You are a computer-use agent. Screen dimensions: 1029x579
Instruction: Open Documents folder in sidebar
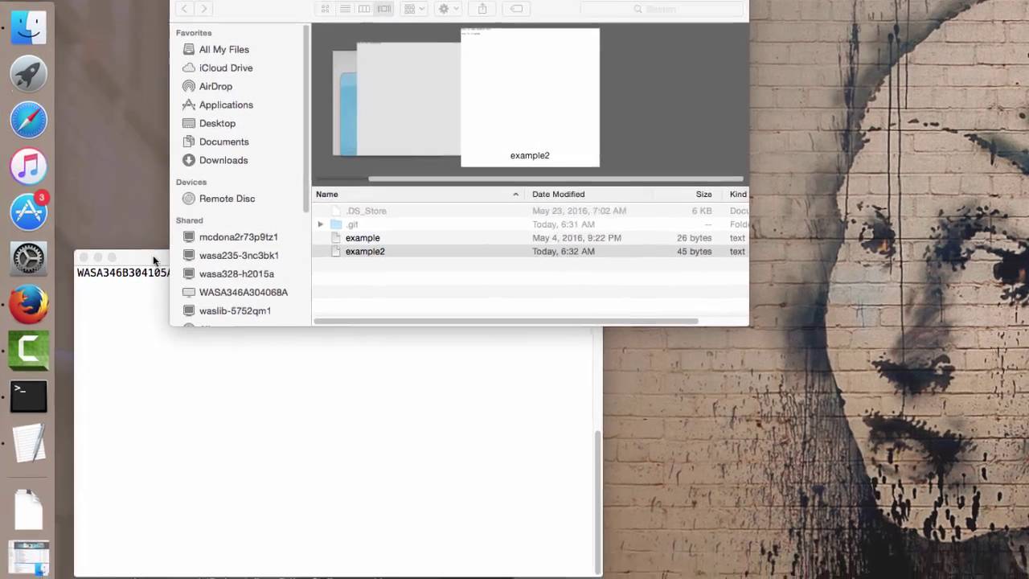point(223,142)
